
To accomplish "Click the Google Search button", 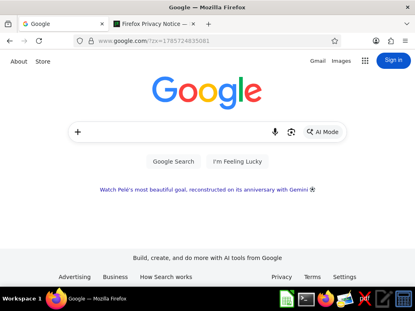I will [x=173, y=162].
